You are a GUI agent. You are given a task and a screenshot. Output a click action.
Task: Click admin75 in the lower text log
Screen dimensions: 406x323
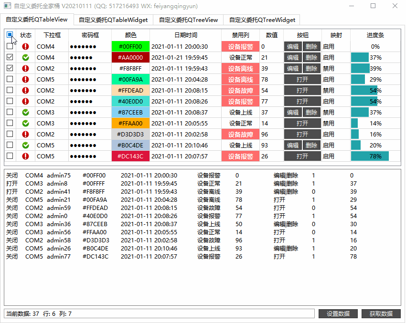click(x=59, y=175)
